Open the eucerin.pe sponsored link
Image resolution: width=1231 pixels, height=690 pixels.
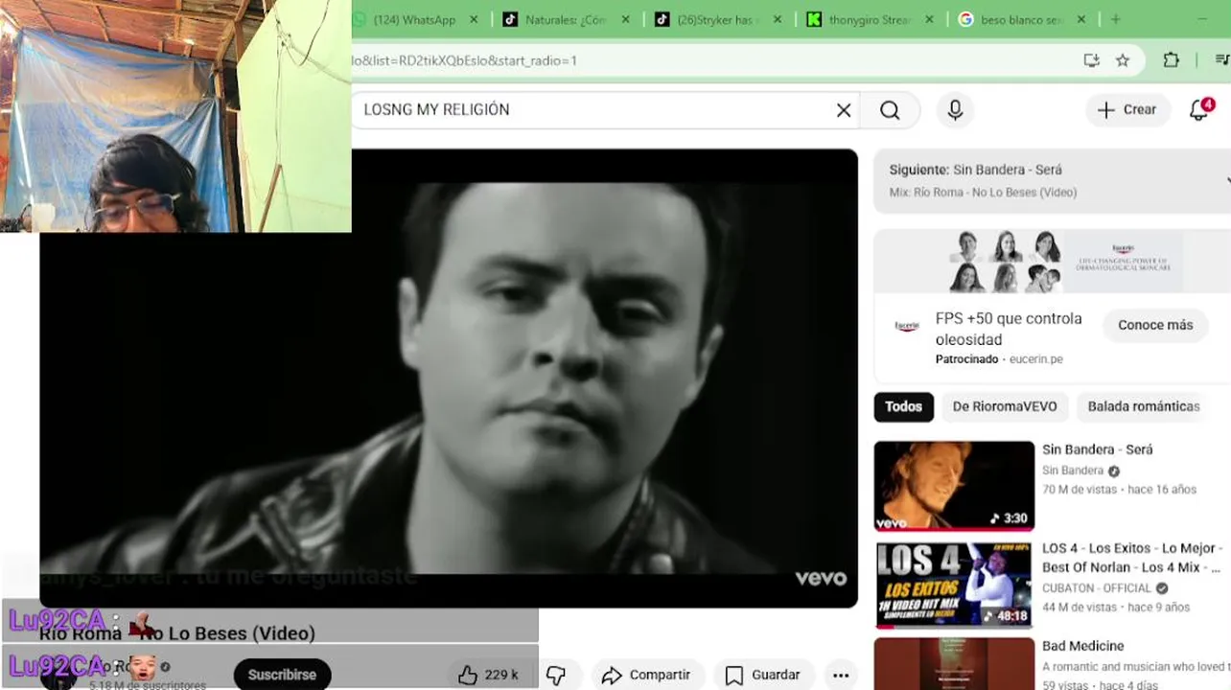(x=1035, y=359)
